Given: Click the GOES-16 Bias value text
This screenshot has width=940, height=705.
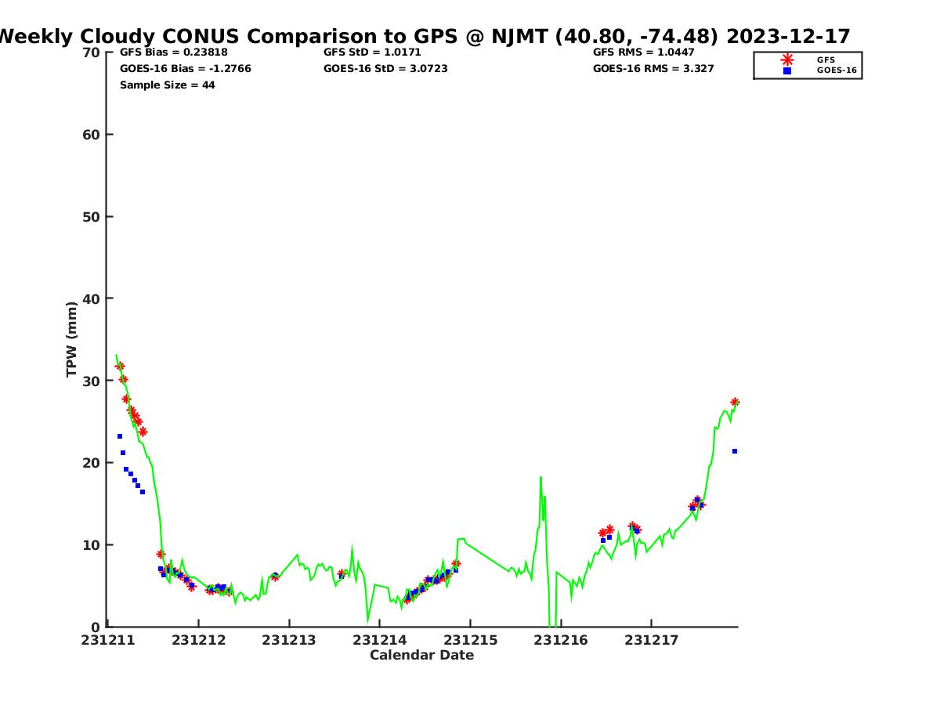Looking at the screenshot, I should [185, 69].
